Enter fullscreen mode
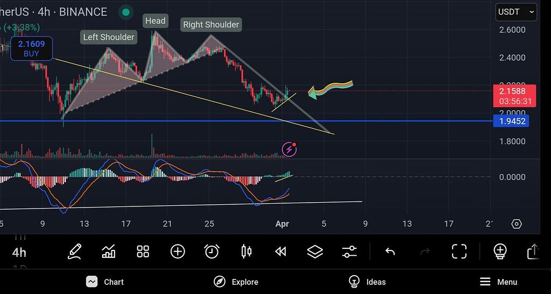Screen dimensions: 551x294 pos(459,251)
